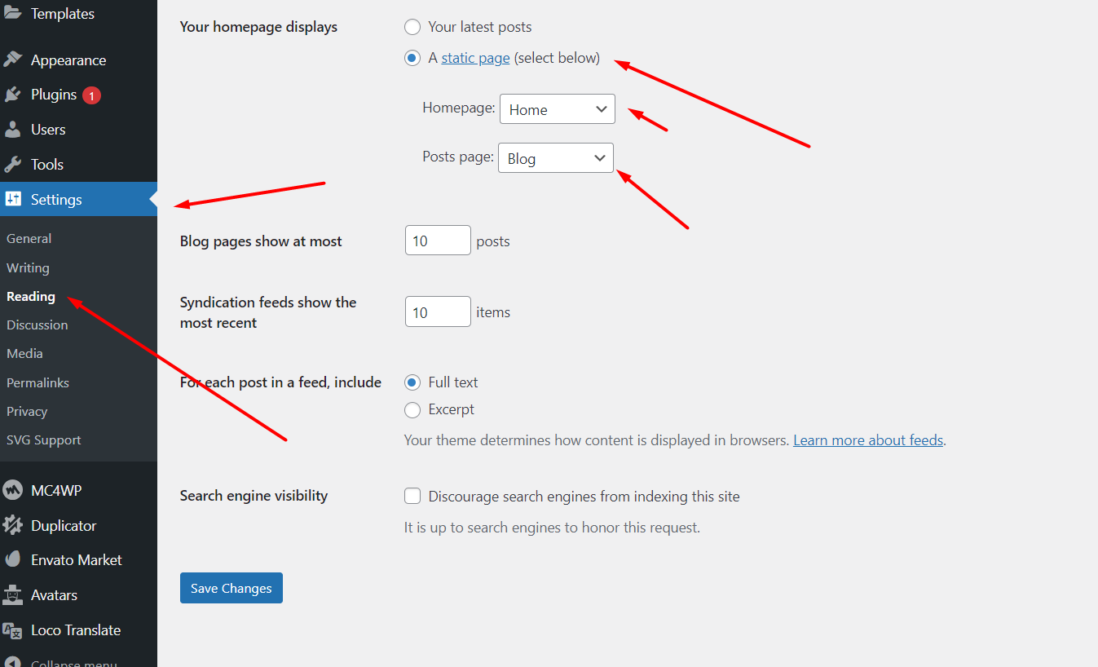
Task: Click the Envato Market leaf icon
Action: click(13, 560)
